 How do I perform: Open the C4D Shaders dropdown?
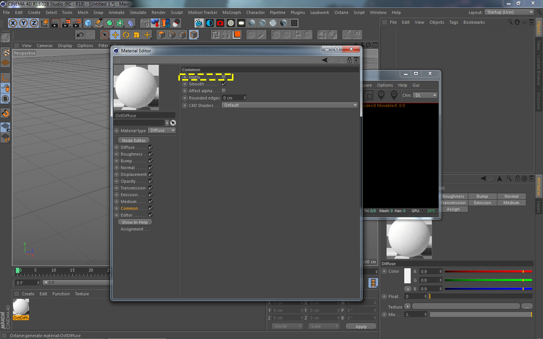coord(290,105)
